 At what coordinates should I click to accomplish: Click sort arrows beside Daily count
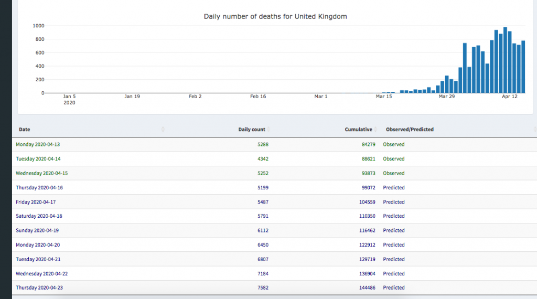coord(269,130)
